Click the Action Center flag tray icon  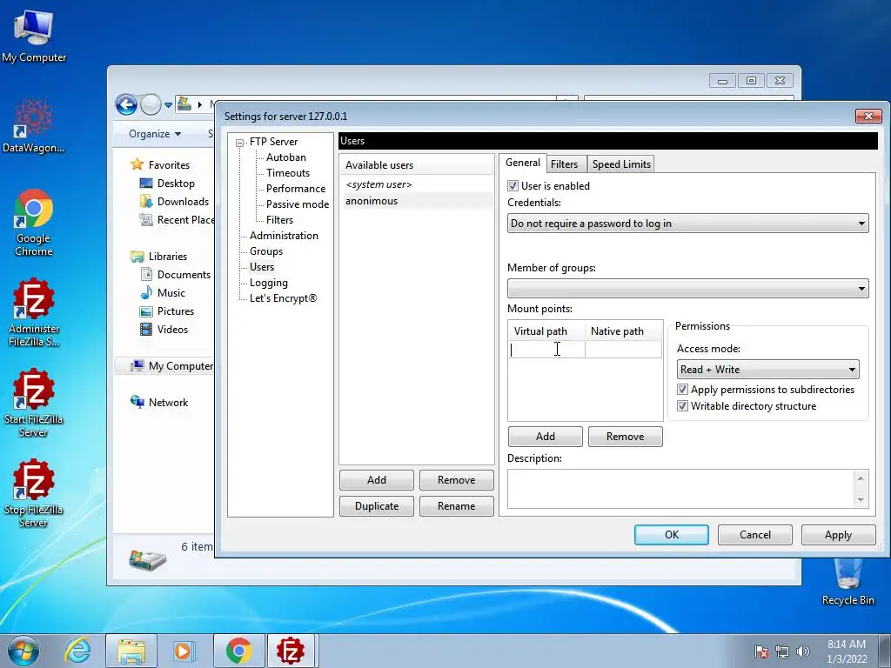[761, 651]
